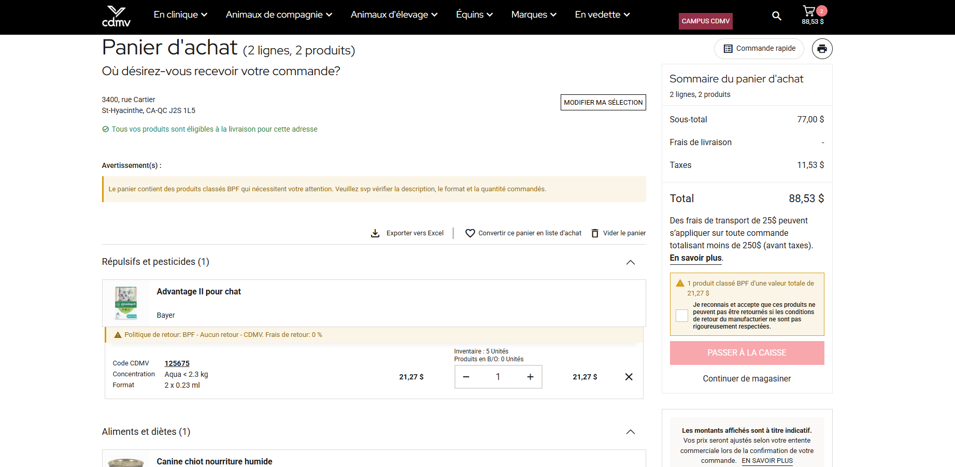Open Advantage II pour chat title
Viewport: 955px width, 467px height.
coord(198,292)
